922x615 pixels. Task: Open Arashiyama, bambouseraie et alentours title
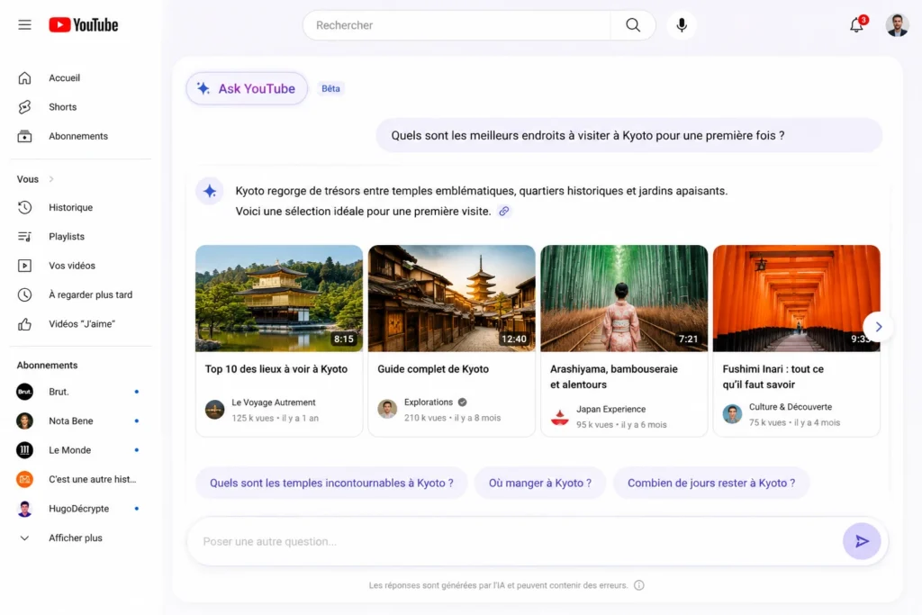click(x=613, y=377)
